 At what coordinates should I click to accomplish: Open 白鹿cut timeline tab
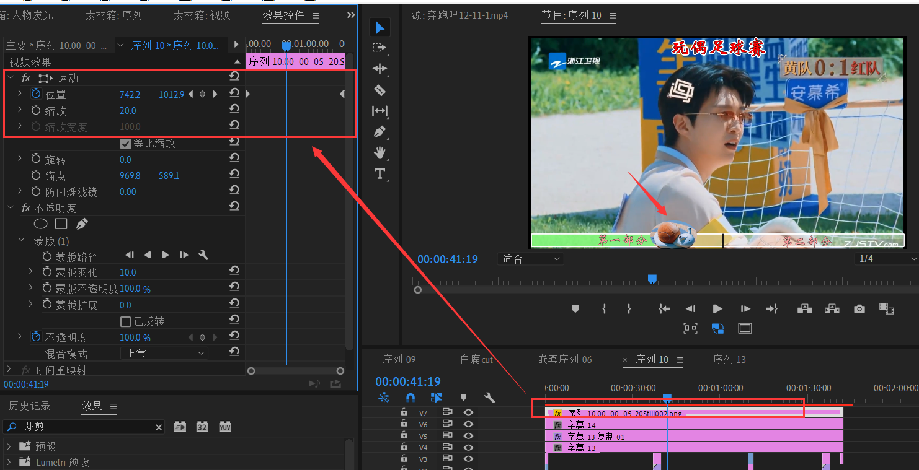[477, 359]
